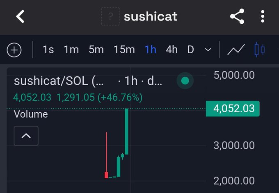The width and height of the screenshot is (279, 193).
Task: Tap the placeholder token logo icon
Action: click(110, 16)
